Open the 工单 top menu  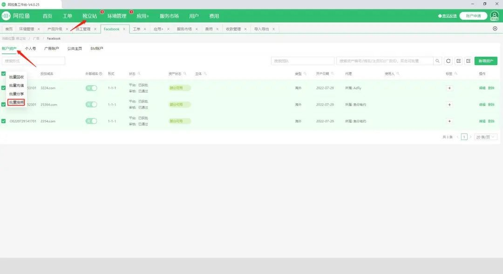(x=68, y=16)
